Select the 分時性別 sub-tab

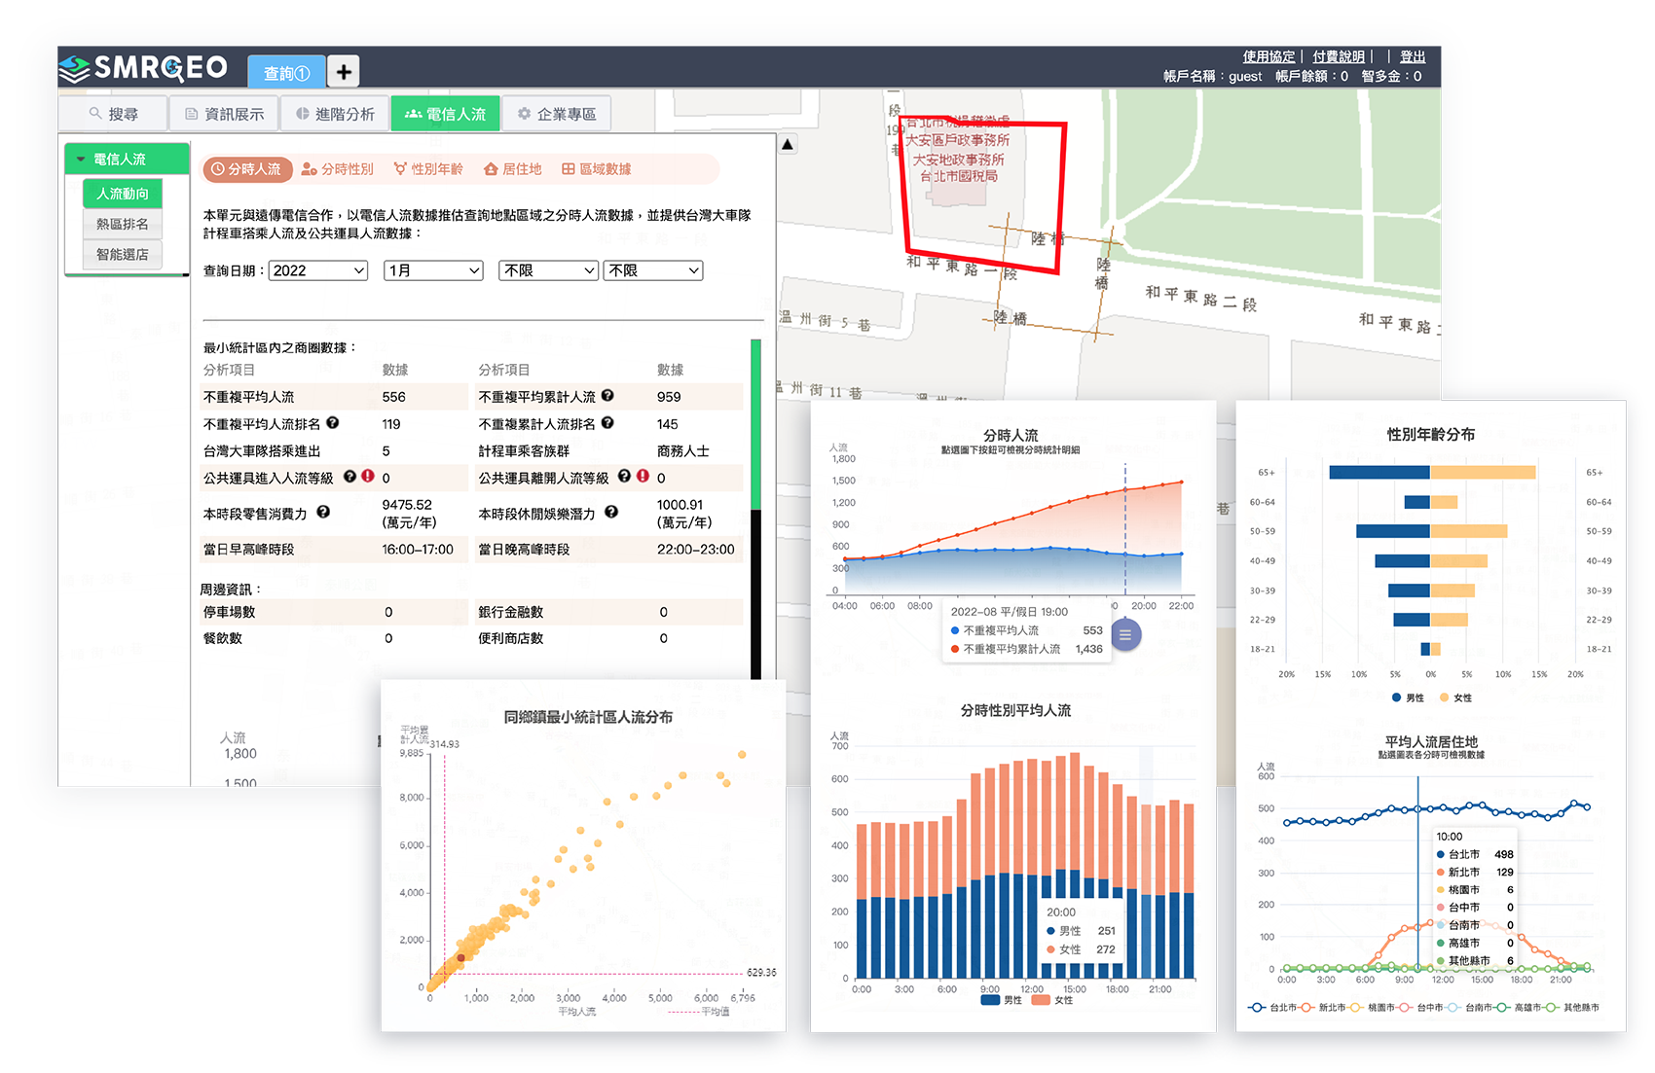pyautogui.click(x=338, y=169)
